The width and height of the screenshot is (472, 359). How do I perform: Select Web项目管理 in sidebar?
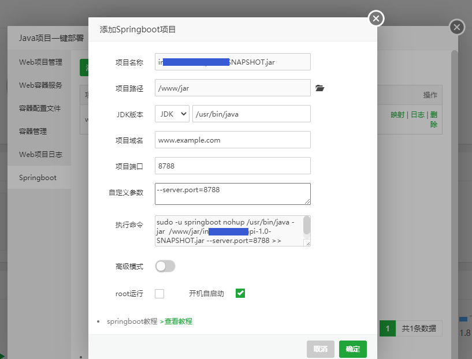39,62
